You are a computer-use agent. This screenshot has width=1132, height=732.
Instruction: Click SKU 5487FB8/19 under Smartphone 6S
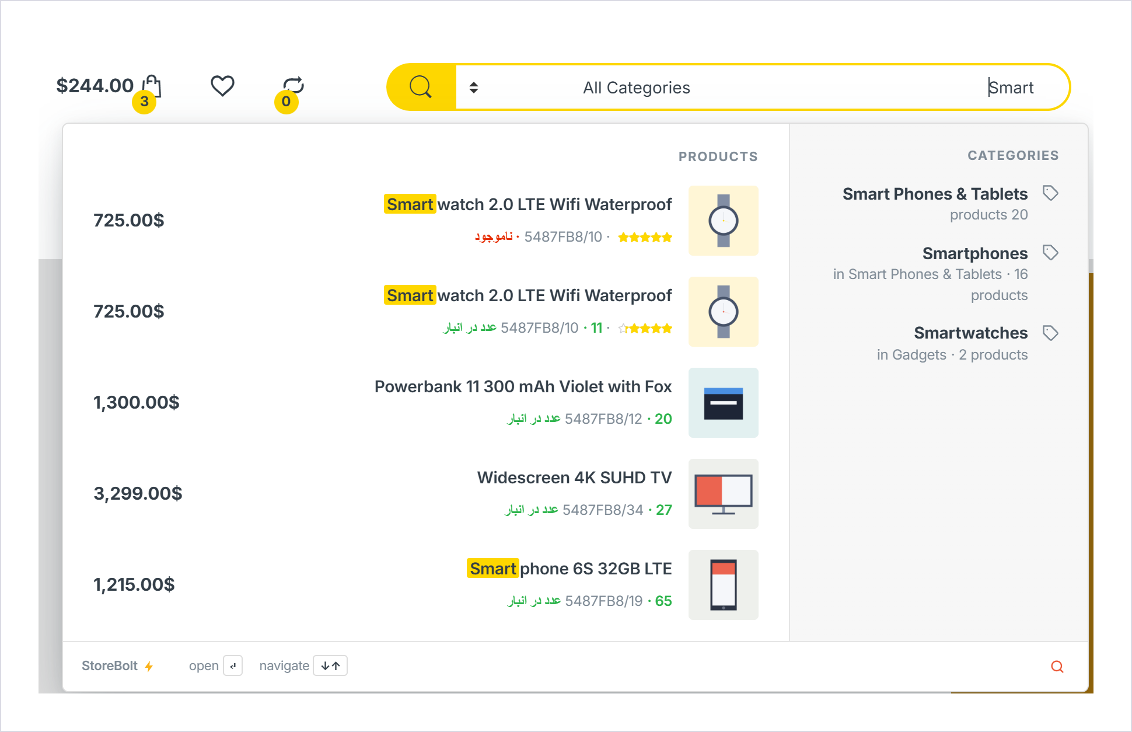(604, 601)
